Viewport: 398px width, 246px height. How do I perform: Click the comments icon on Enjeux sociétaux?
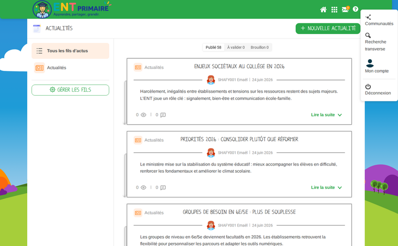pyautogui.click(x=163, y=115)
